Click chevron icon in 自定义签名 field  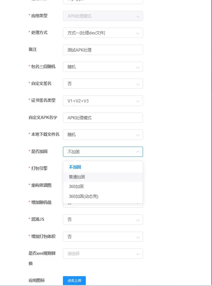tap(138, 84)
